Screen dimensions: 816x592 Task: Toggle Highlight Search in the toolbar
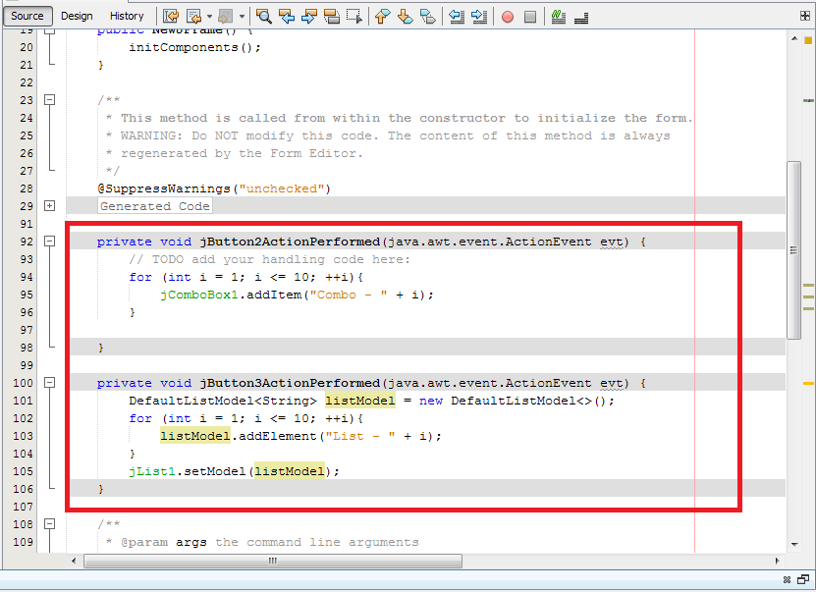(330, 17)
